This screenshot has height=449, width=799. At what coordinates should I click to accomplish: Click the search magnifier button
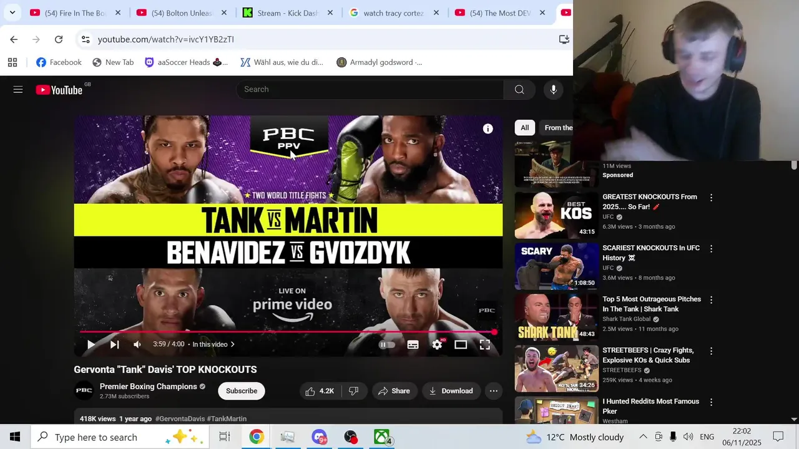pos(519,89)
